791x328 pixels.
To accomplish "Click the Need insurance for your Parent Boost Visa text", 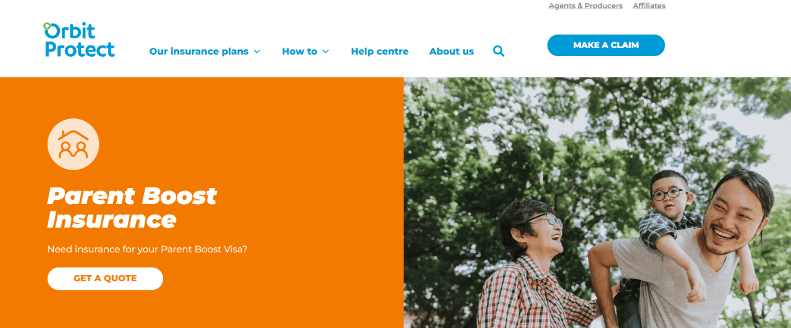I will (147, 249).
